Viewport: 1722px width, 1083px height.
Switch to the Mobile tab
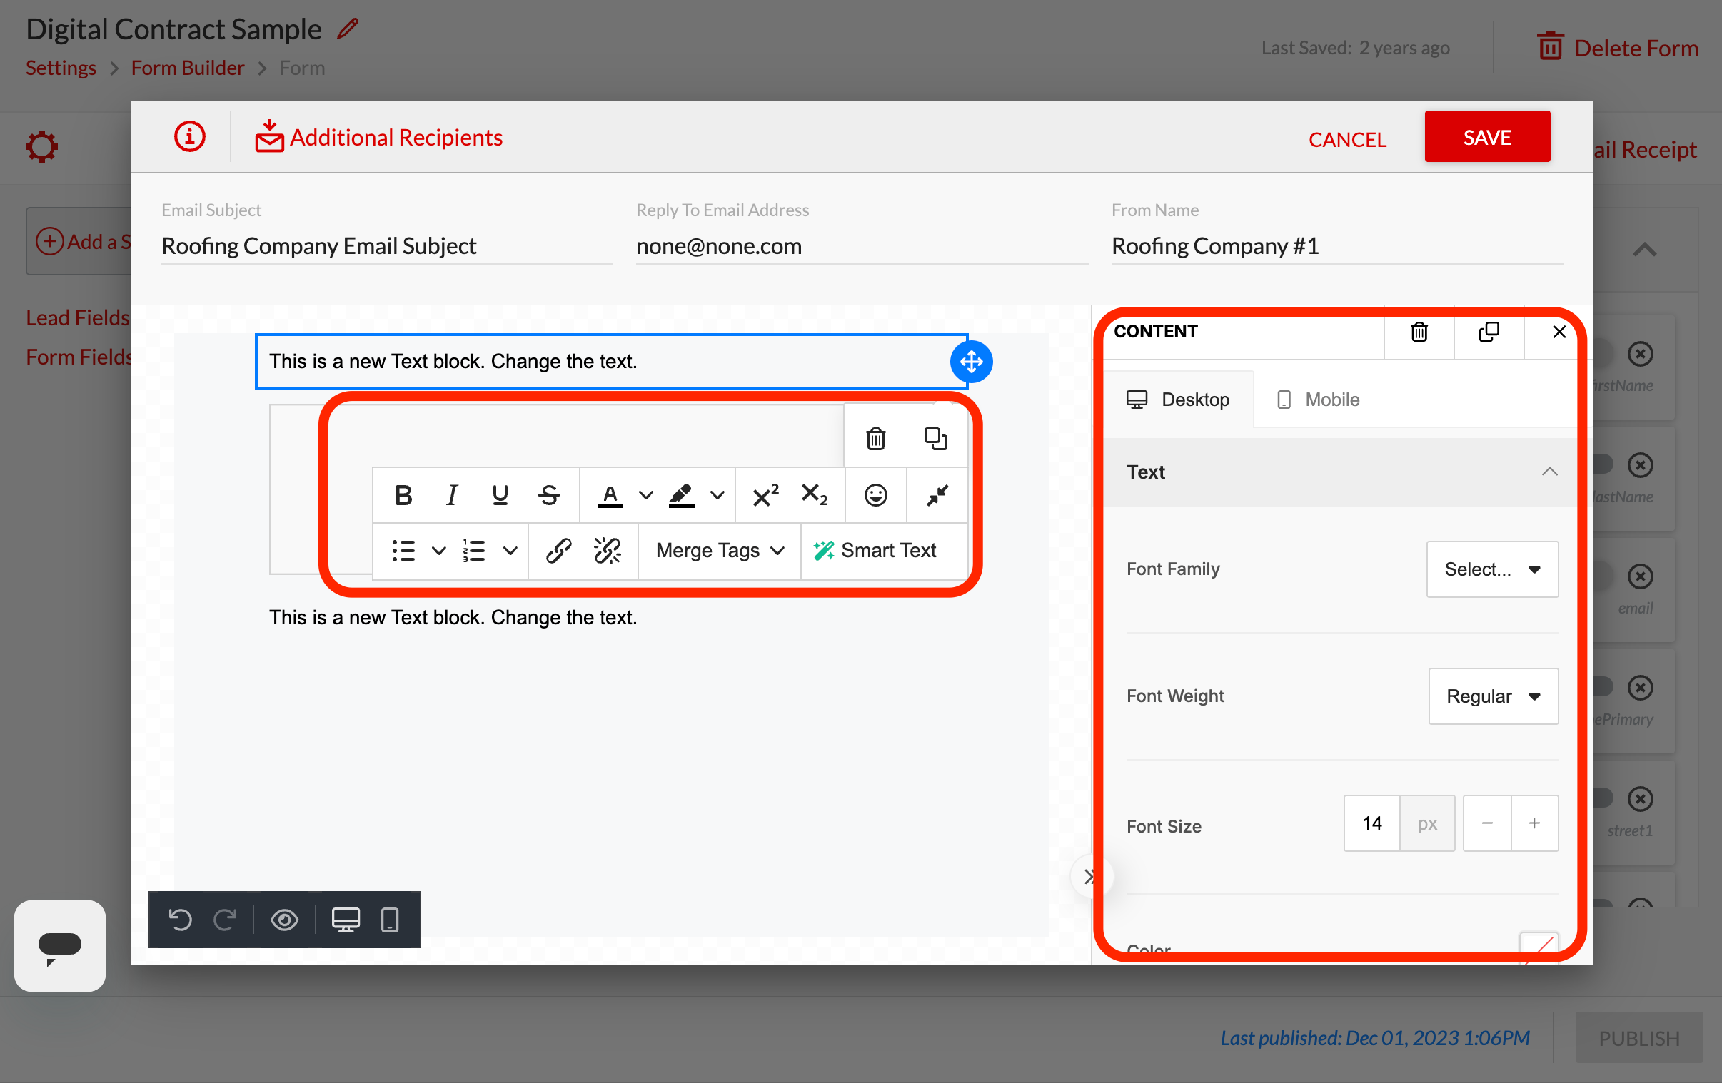pos(1319,400)
